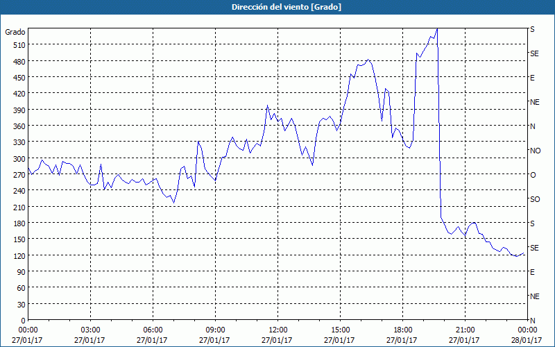555x347 pixels.
Task: Select the 21:00 x-axis time label
Action: click(465, 330)
